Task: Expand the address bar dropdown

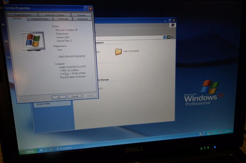Action: 164,37
